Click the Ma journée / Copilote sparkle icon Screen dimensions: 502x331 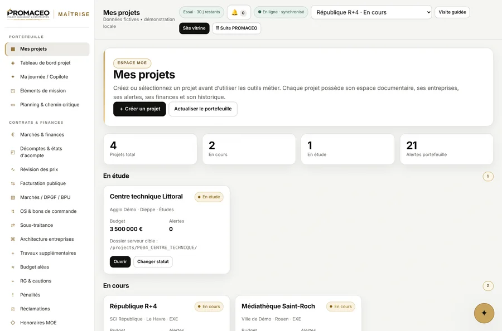click(x=13, y=77)
